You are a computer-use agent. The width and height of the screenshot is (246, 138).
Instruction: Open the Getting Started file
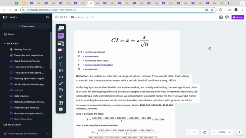pos(23,49)
